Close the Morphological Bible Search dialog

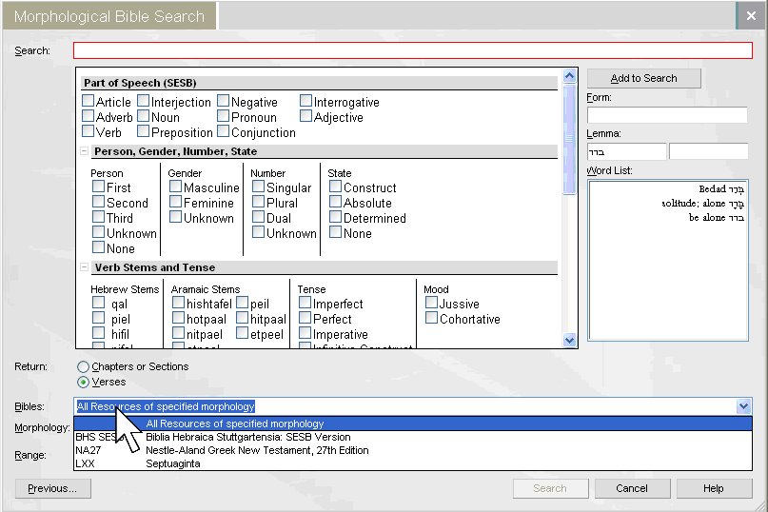751,15
